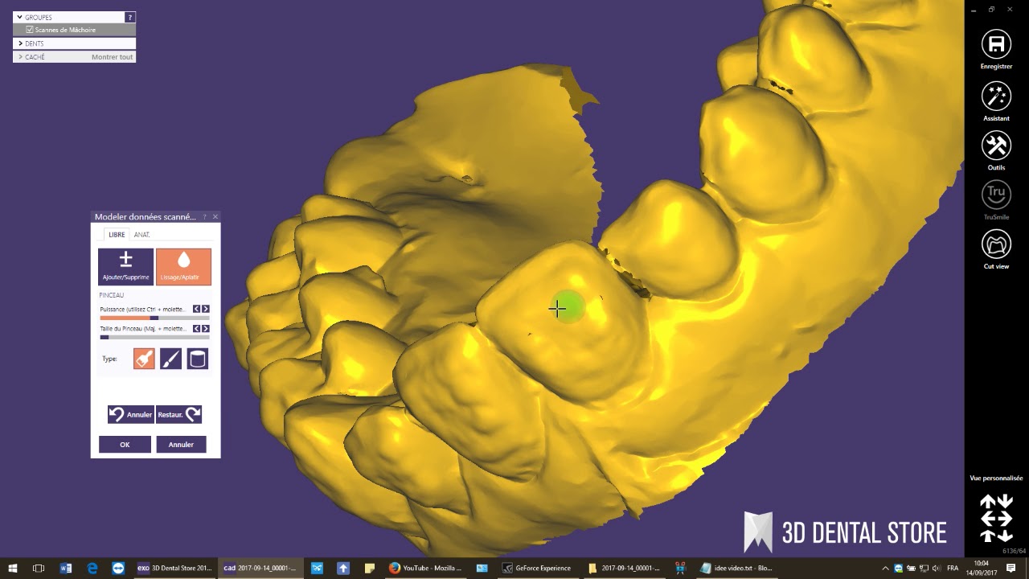Open TeamViewer from taskbar
The image size is (1029, 579).
[x=118, y=568]
